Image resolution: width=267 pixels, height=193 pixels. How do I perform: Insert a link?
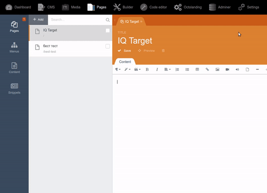coord(207,70)
